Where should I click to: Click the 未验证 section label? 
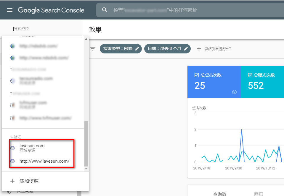[x=16, y=137]
